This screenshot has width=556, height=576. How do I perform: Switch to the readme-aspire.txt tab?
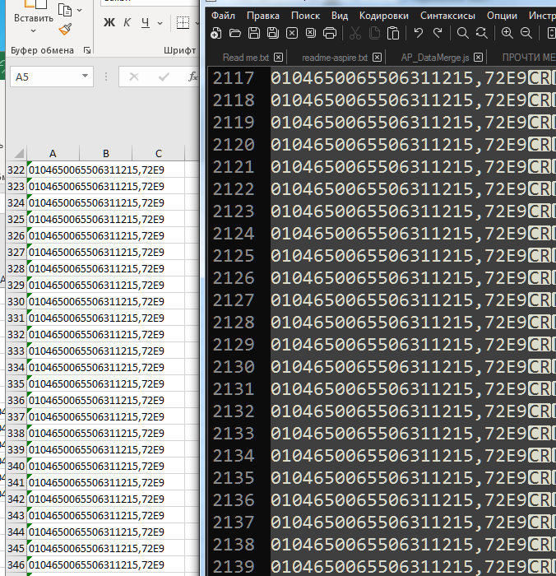335,58
